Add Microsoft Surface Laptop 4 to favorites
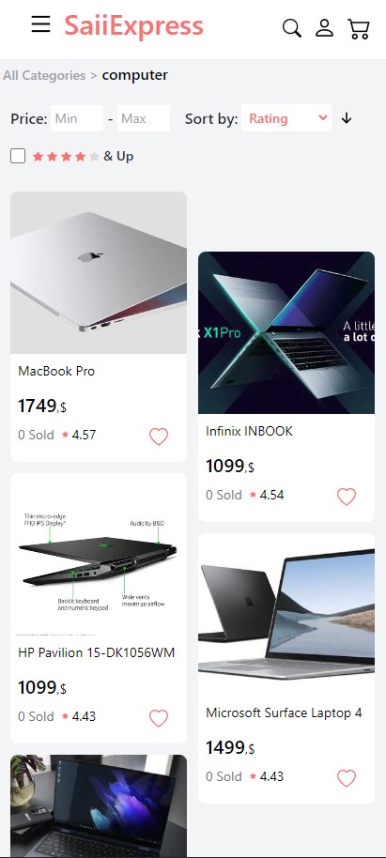 coord(346,778)
